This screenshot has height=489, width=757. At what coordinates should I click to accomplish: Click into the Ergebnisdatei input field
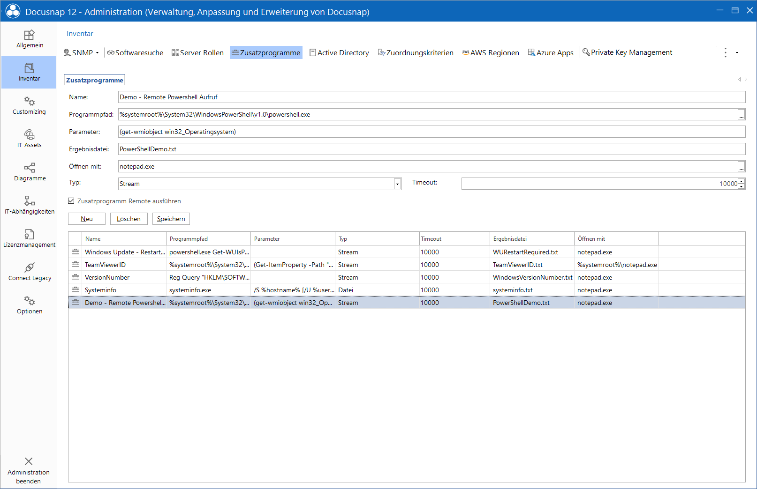(x=431, y=149)
